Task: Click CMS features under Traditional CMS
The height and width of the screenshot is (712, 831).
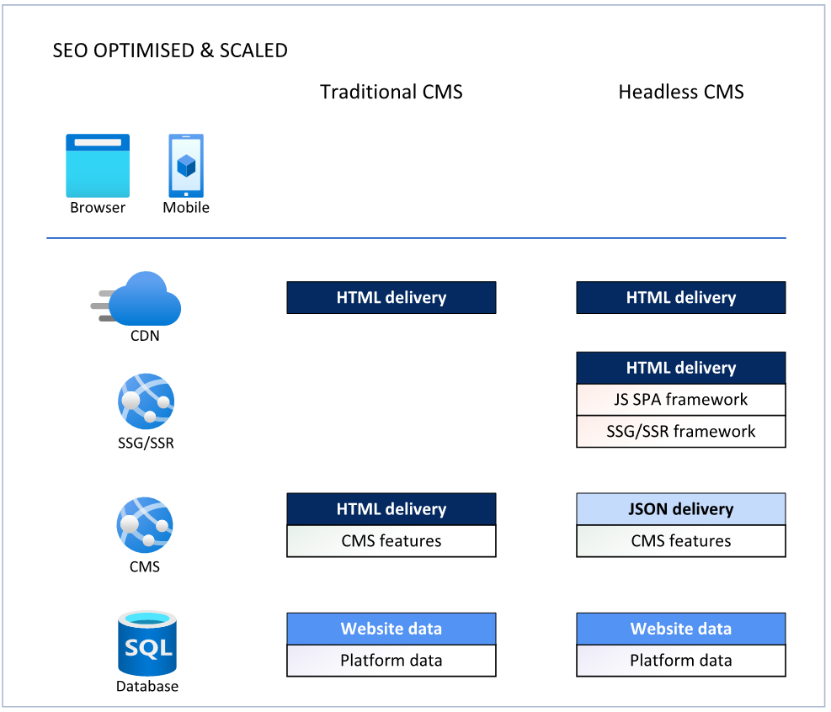Action: (391, 541)
